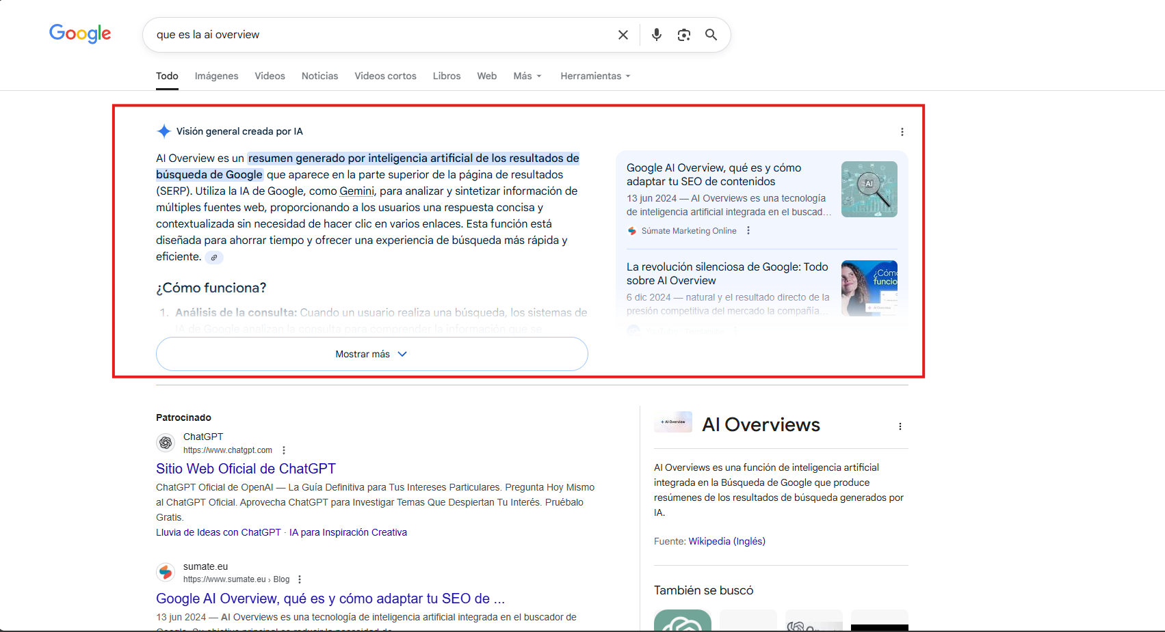The image size is (1165, 632).
Task: Click the sumate.eu favicon in result
Action: click(x=166, y=572)
